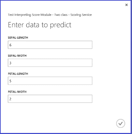The image size is (132, 134).
Task: Click into the PETAL-LENGTH input box
Action: click(x=50, y=81)
